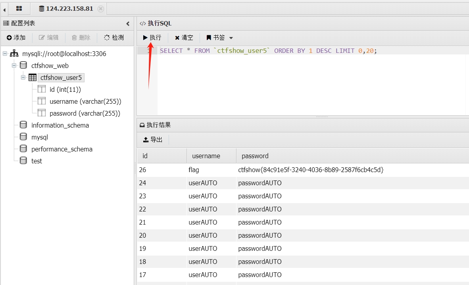469x285 pixels.
Task: Click the information_schema database icon
Action: pyautogui.click(x=23, y=125)
